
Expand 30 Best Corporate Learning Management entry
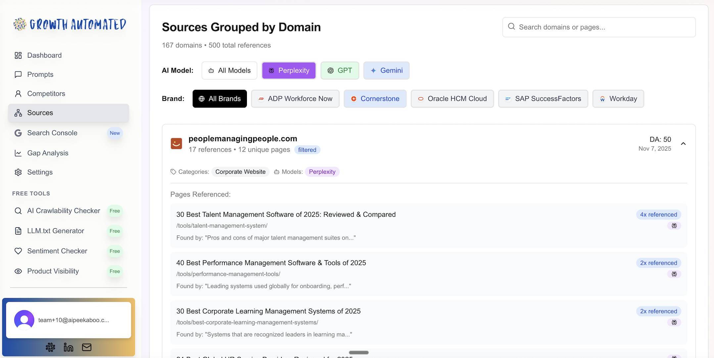268,311
